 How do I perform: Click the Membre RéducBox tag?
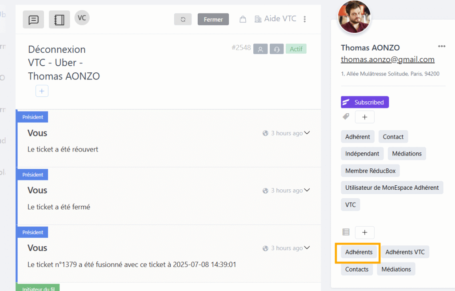[x=370, y=171]
